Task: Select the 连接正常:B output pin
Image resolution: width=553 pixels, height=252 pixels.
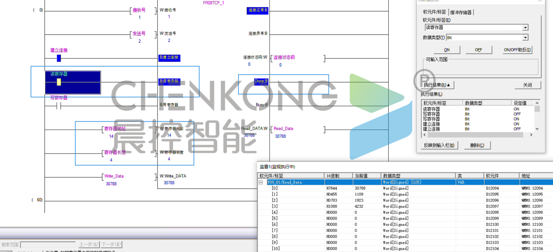Action: pos(258,10)
